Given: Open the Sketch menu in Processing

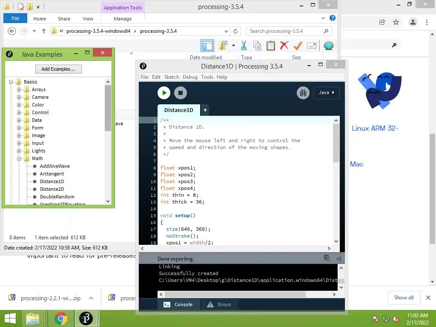Looking at the screenshot, I should tap(172, 77).
